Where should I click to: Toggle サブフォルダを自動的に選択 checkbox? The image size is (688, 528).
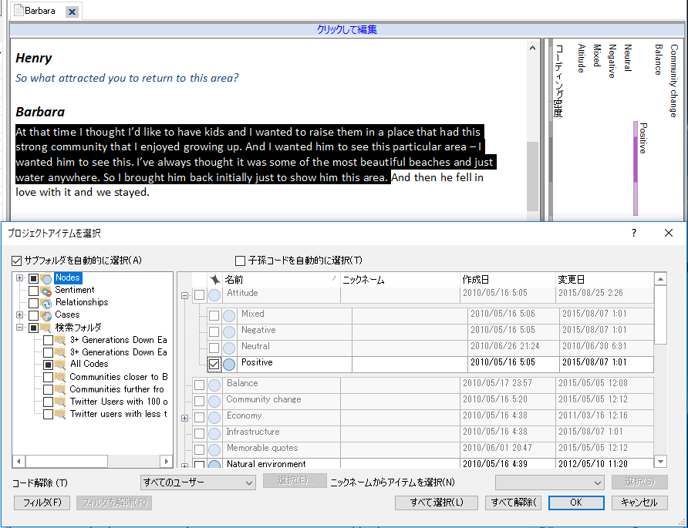pyautogui.click(x=17, y=261)
